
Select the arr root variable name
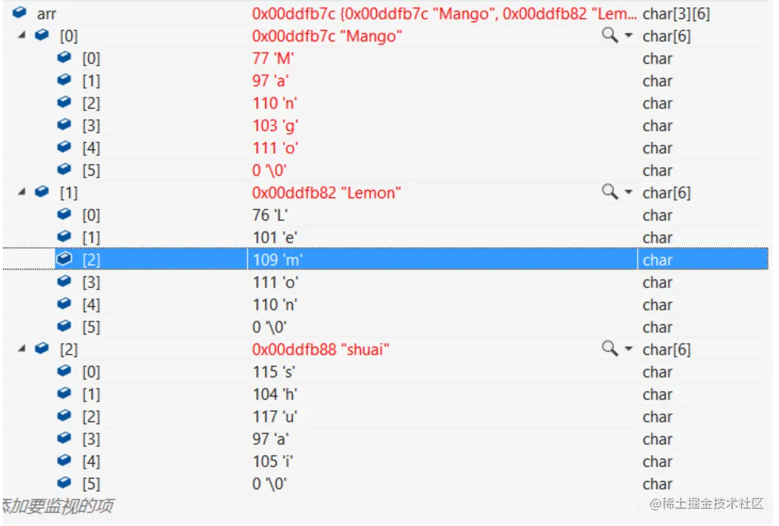[x=46, y=14]
